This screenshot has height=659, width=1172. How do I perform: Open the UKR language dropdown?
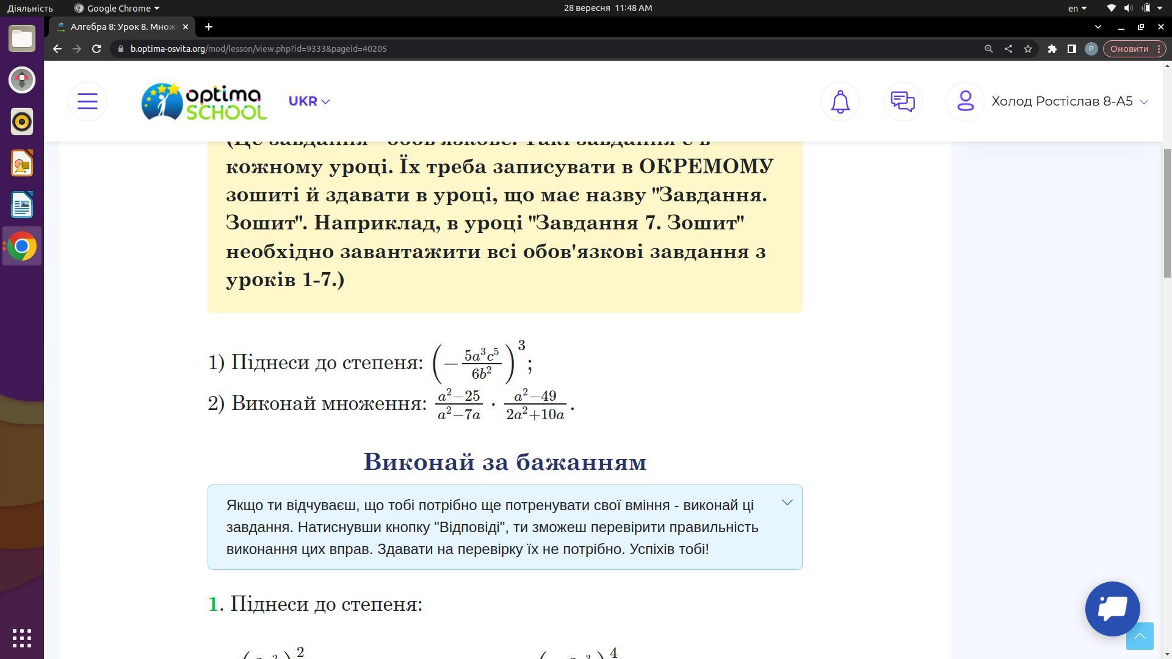coord(309,101)
